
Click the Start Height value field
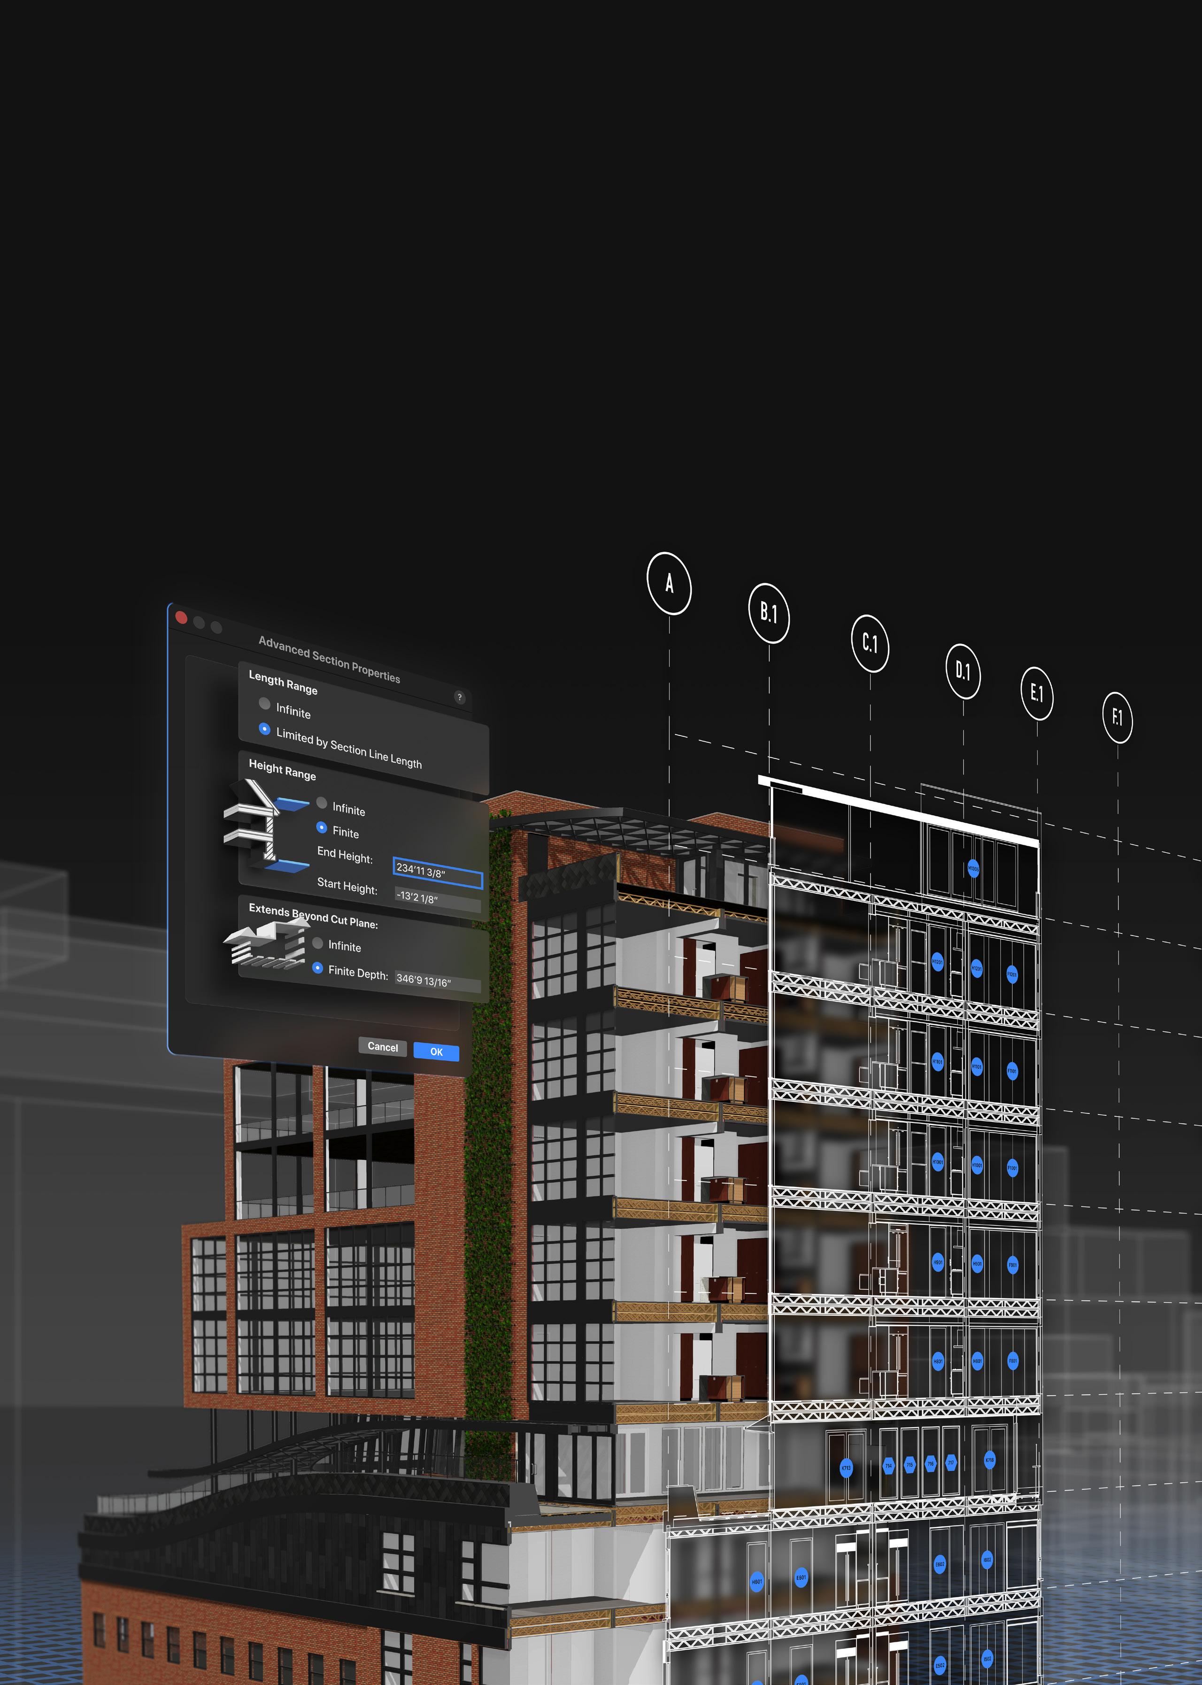437,899
